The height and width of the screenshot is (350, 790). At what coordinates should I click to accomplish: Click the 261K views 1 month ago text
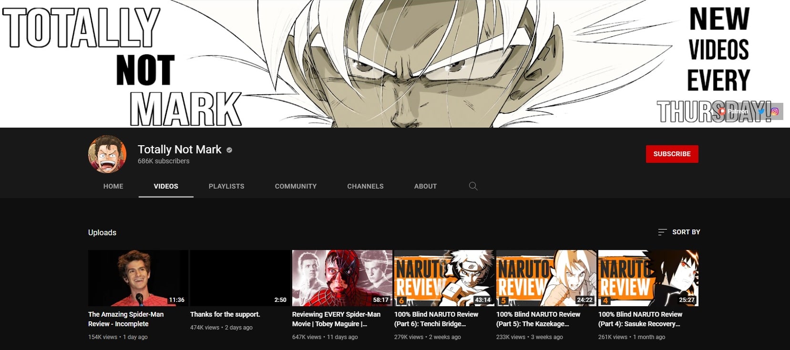coord(632,337)
